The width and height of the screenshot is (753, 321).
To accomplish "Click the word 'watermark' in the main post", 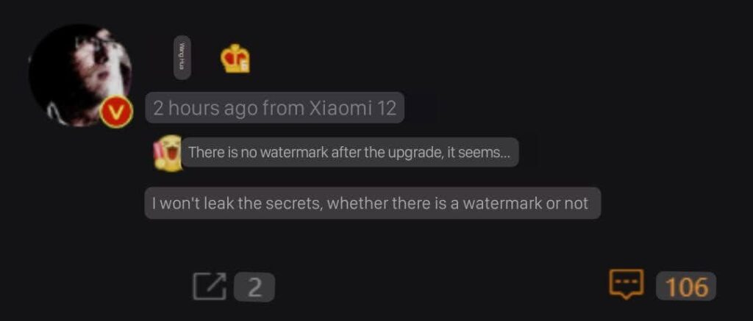I will click(502, 203).
